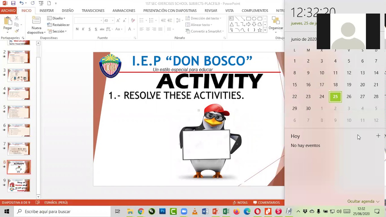Click the redo/repeat icon in quick access toolbar
The image size is (386, 217).
32,3
